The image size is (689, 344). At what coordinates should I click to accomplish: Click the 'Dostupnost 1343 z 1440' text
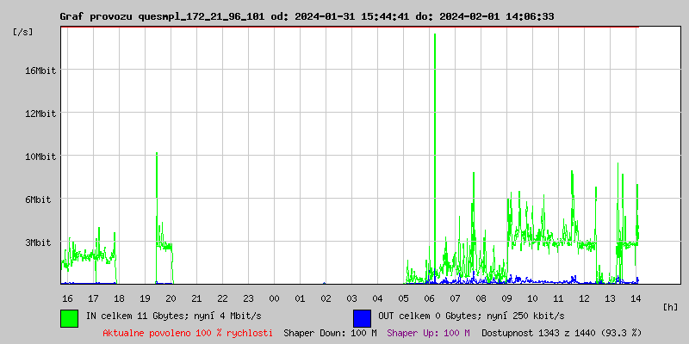coord(562,332)
